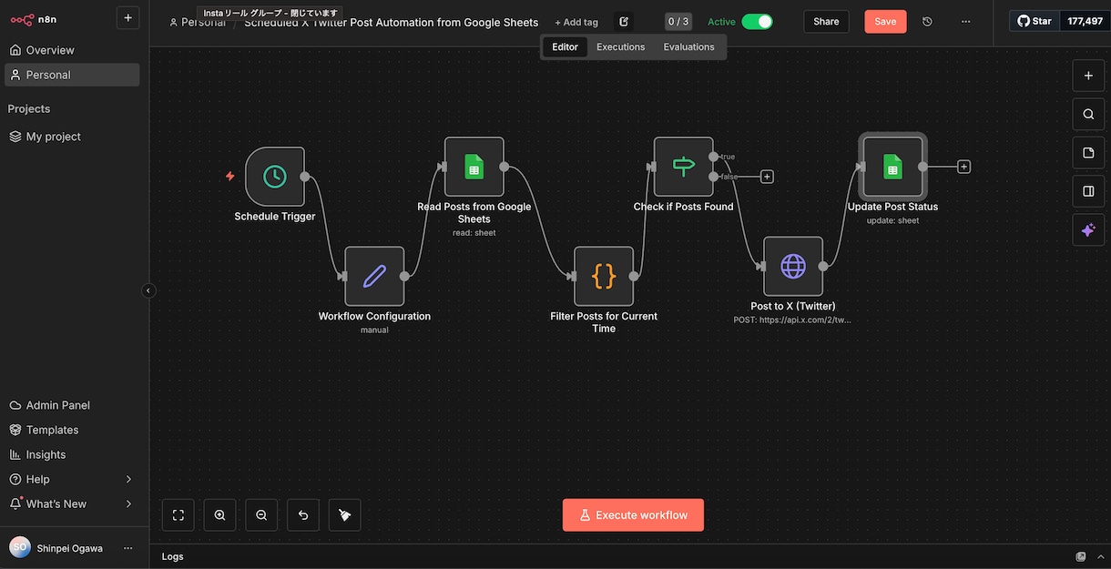
Task: Click the Check if Posts Found node
Action: point(683,167)
